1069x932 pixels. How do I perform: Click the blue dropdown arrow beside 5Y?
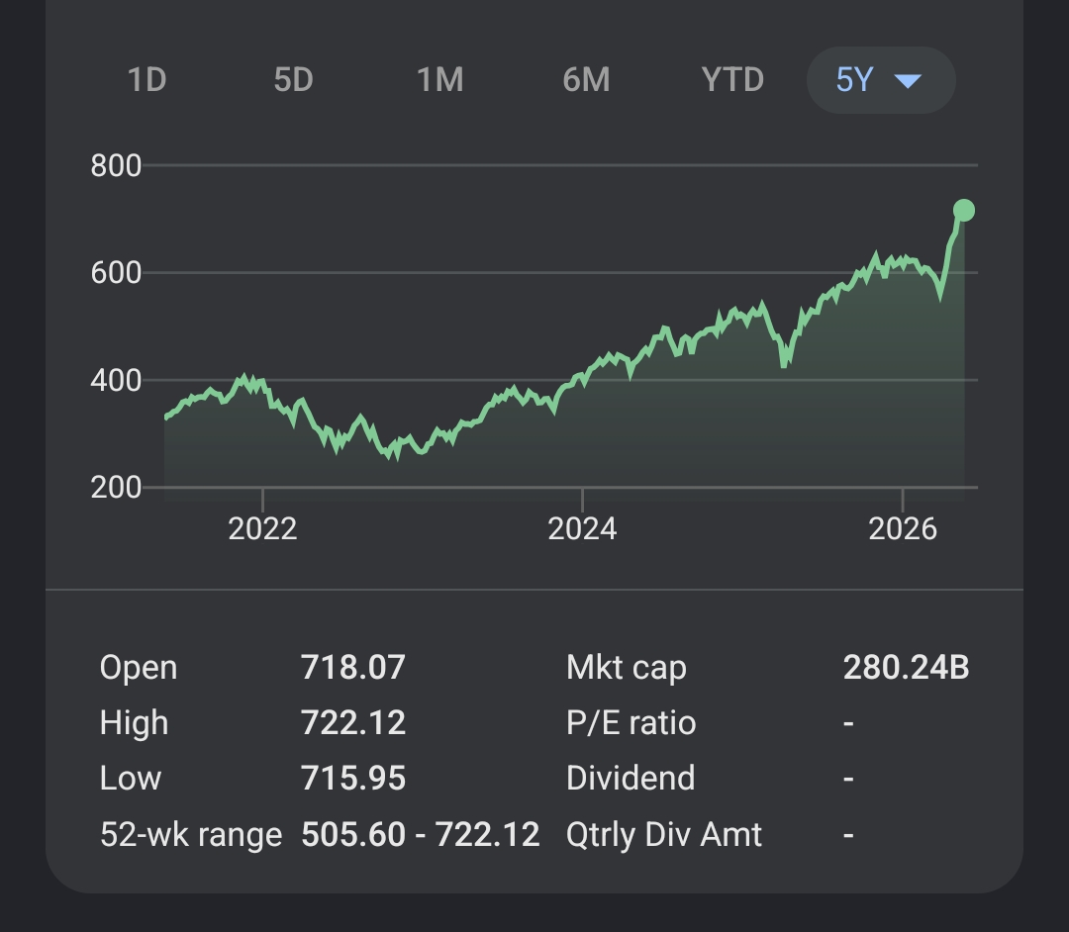pyautogui.click(x=908, y=81)
